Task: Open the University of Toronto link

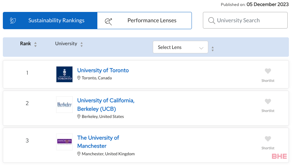Action: click(x=103, y=70)
